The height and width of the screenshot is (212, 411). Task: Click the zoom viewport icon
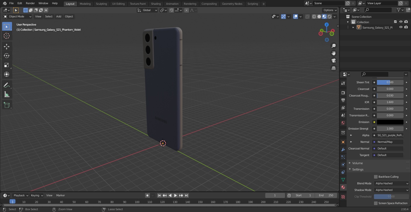tap(334, 46)
